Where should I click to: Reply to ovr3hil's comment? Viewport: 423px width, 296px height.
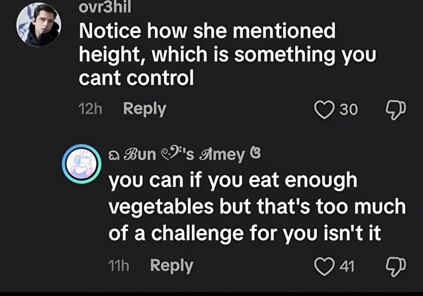click(x=145, y=109)
